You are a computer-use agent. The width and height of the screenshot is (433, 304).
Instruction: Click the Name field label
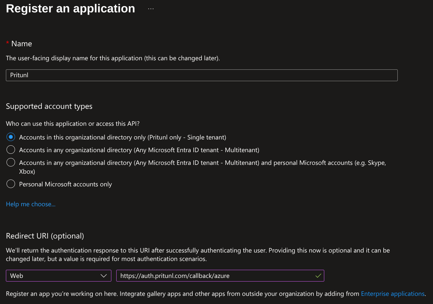pyautogui.click(x=22, y=44)
